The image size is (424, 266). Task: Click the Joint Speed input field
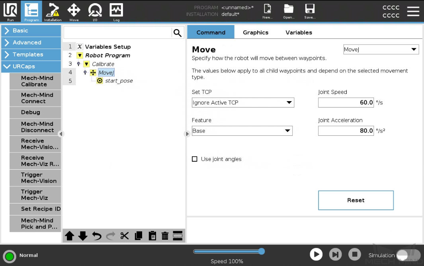[x=346, y=103]
